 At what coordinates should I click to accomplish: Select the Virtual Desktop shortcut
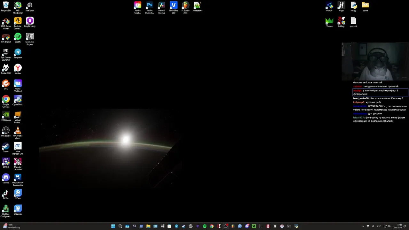coord(18,118)
